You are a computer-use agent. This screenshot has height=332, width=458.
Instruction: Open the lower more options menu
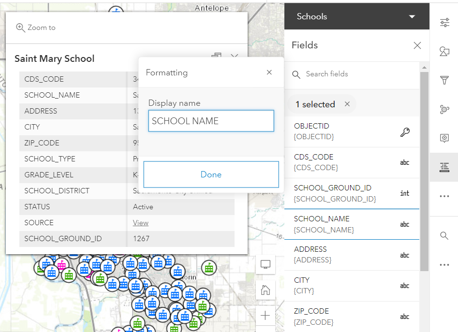coord(444,264)
